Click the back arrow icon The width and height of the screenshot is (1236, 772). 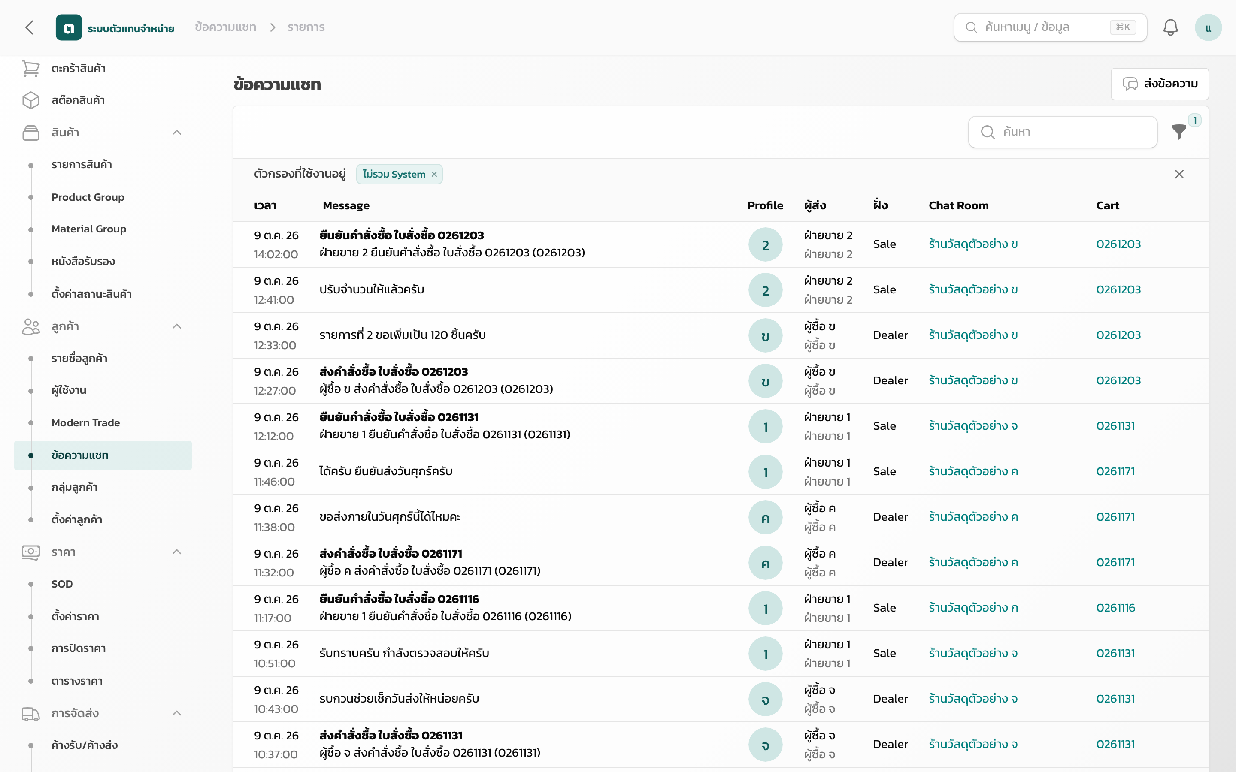click(x=30, y=27)
